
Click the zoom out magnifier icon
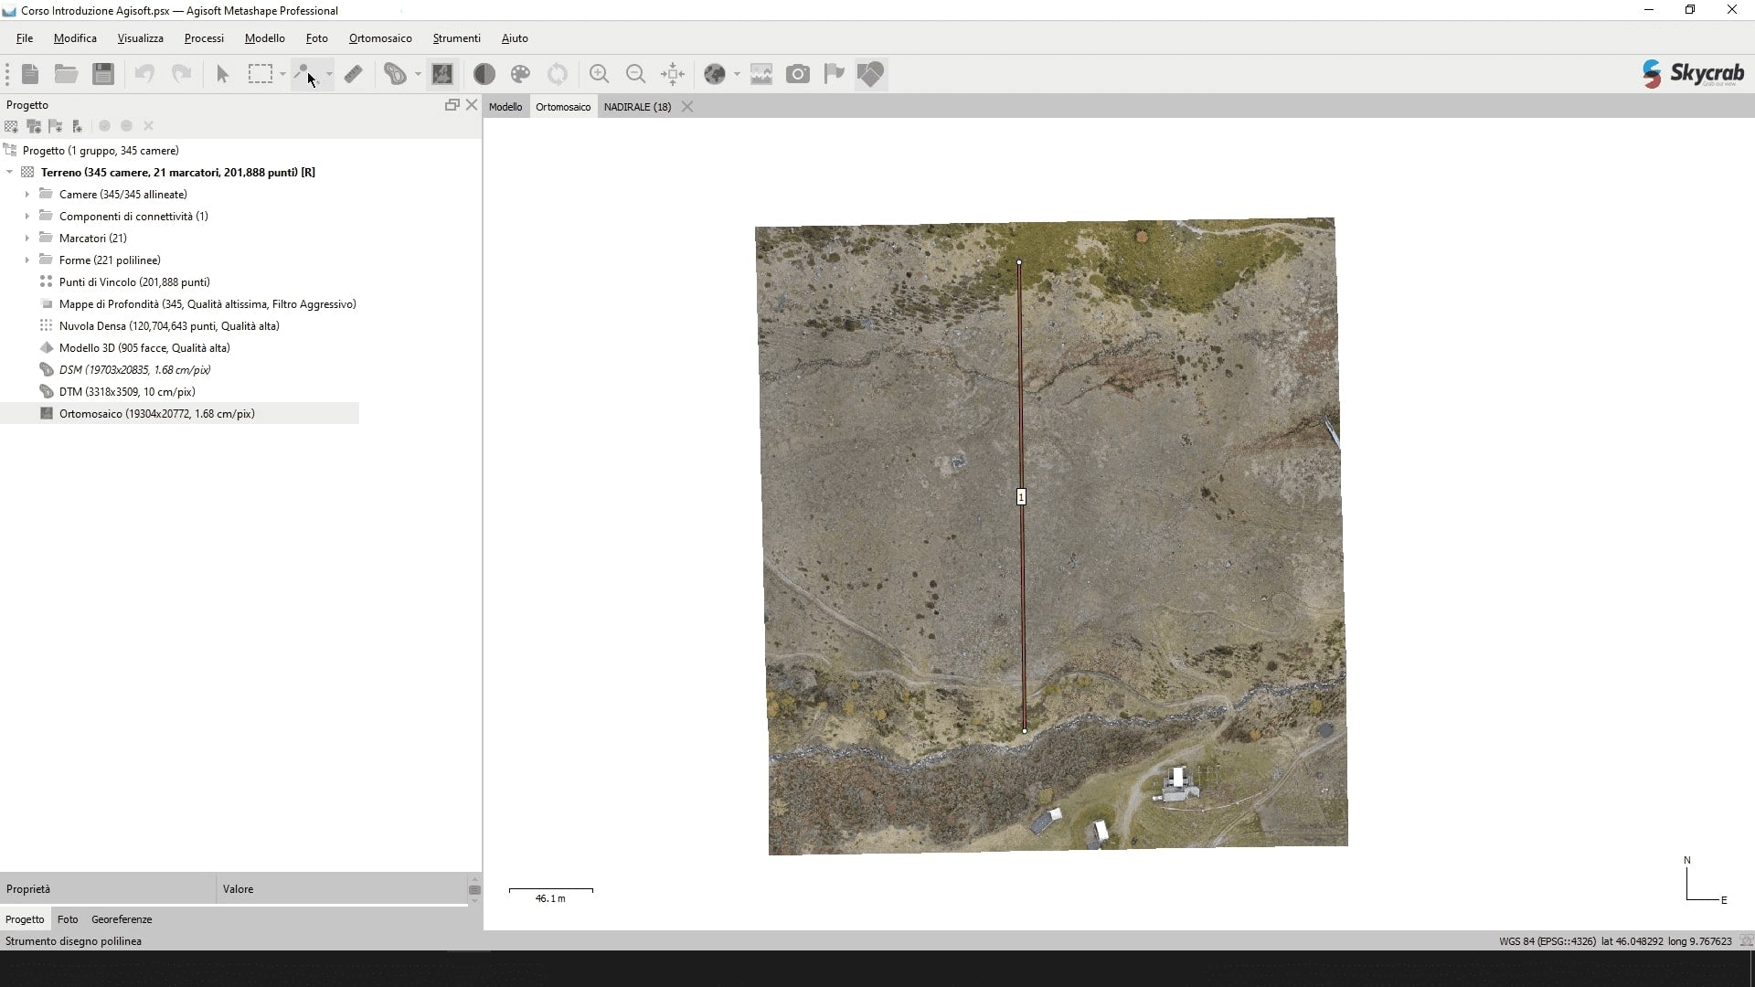pyautogui.click(x=635, y=74)
